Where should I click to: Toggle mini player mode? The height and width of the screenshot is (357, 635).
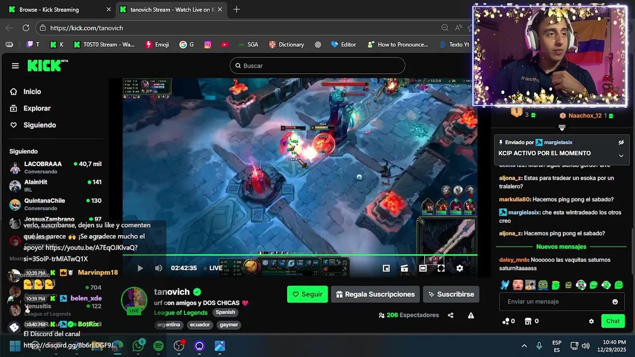click(386, 268)
